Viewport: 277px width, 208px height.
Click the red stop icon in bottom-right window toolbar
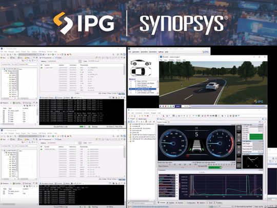148,116
